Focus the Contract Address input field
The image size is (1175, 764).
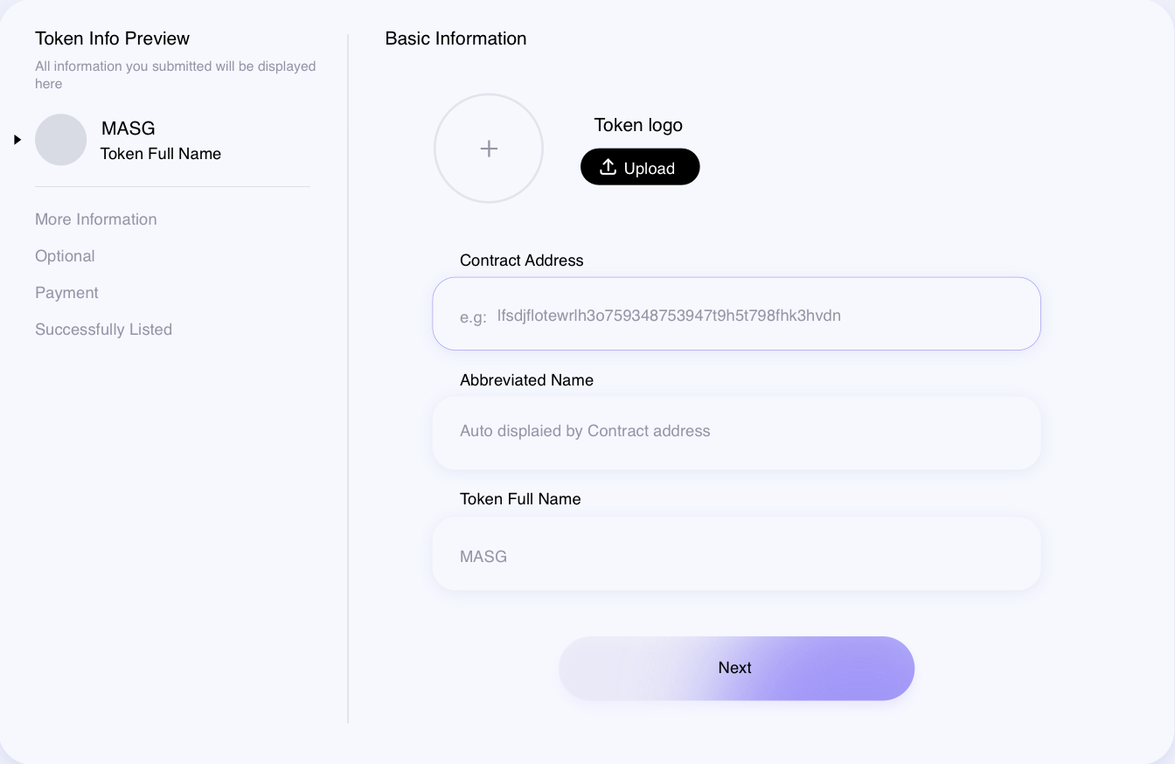click(736, 314)
